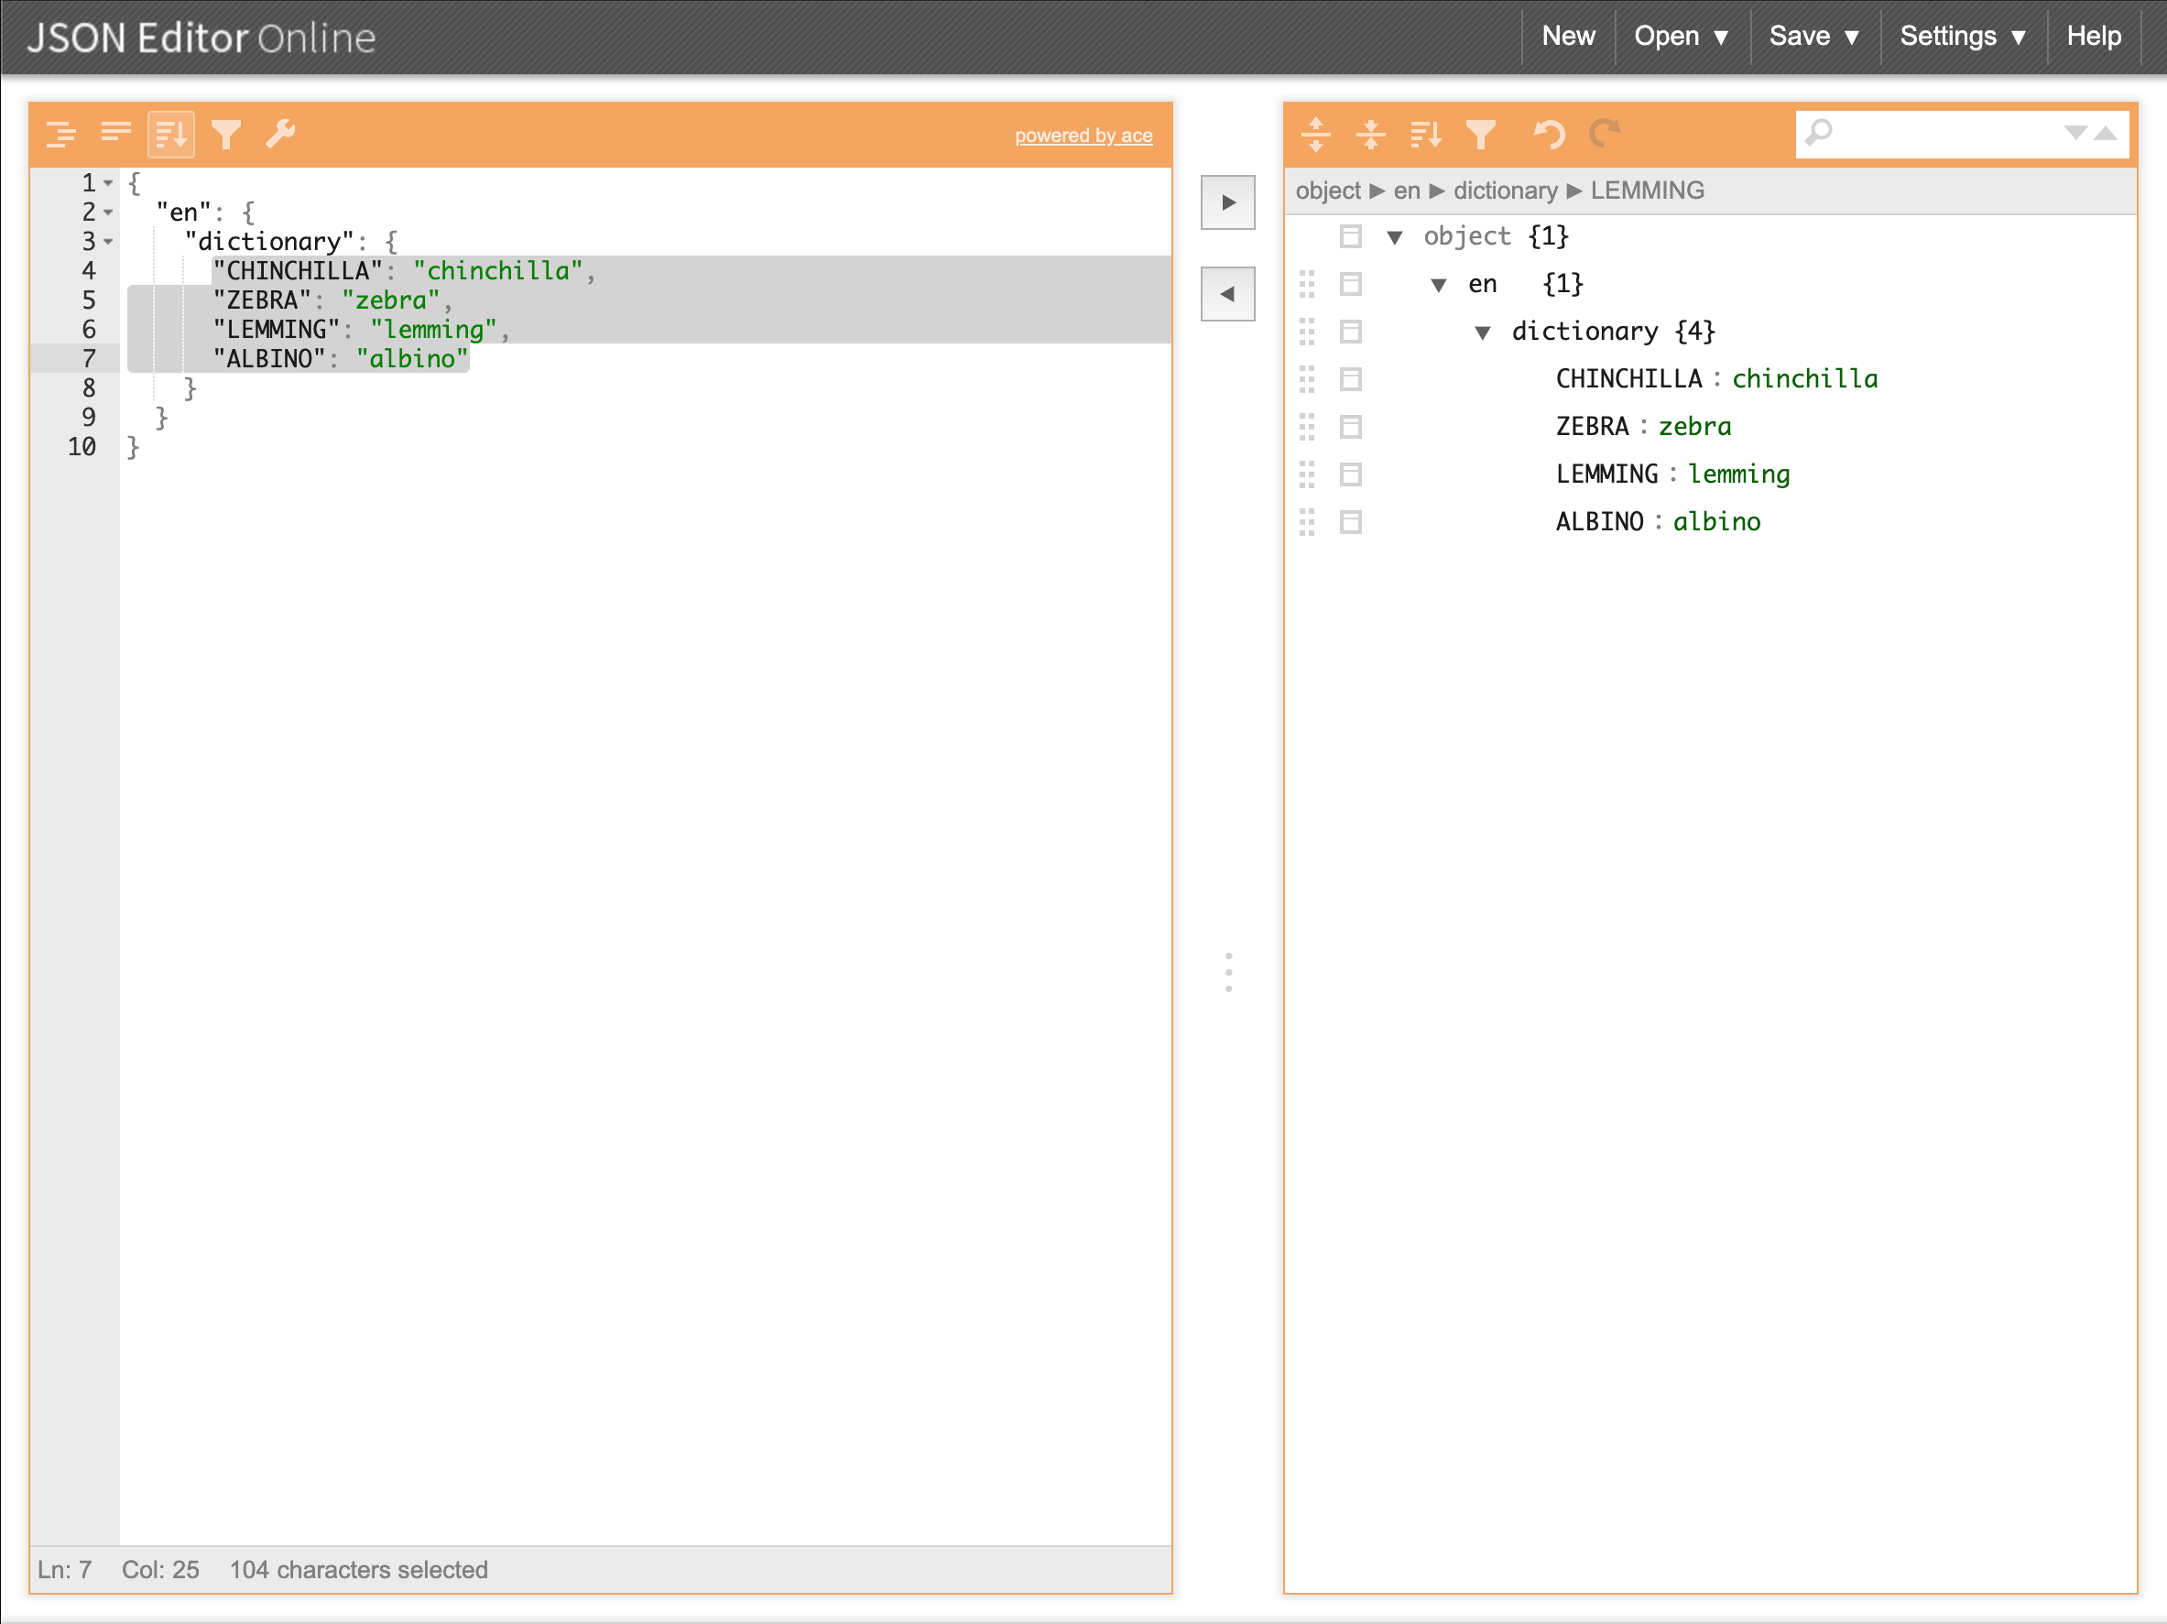Open the Save menu

coord(1814,37)
